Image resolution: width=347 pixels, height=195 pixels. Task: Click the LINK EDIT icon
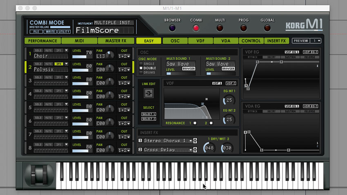point(149,93)
